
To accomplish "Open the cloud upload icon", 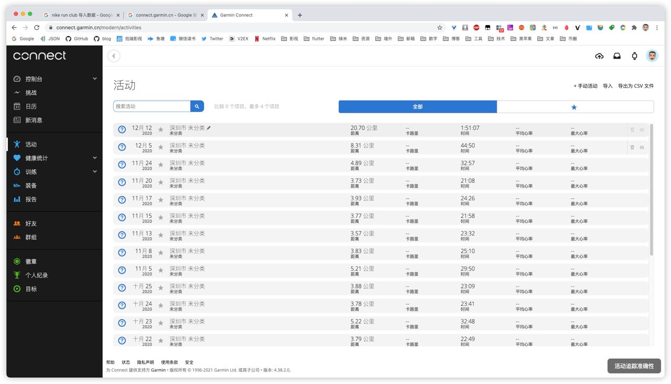I will click(599, 56).
